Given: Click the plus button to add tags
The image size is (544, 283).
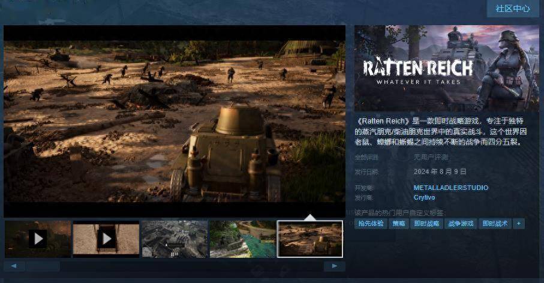Looking at the screenshot, I should coord(519,224).
